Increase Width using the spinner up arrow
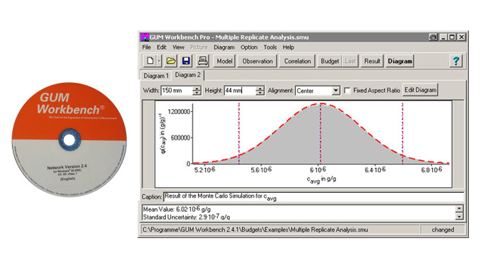 click(197, 89)
